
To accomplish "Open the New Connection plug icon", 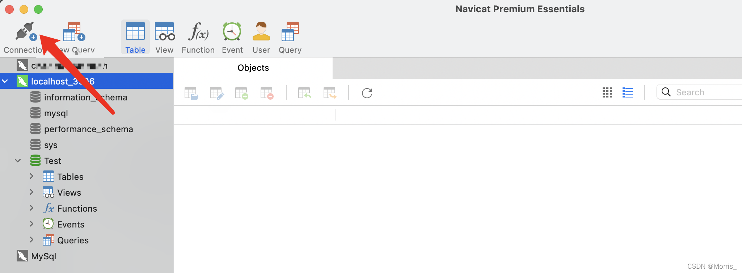I will [26, 31].
